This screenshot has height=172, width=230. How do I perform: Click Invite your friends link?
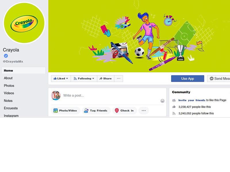(x=192, y=100)
